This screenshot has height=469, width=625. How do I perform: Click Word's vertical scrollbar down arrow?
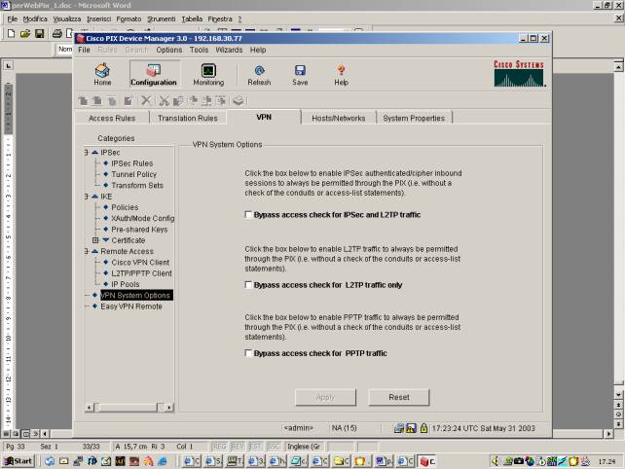[618, 395]
